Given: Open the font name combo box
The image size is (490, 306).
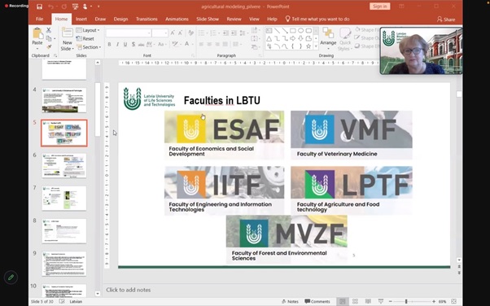Looking at the screenshot, I should 129,33.
